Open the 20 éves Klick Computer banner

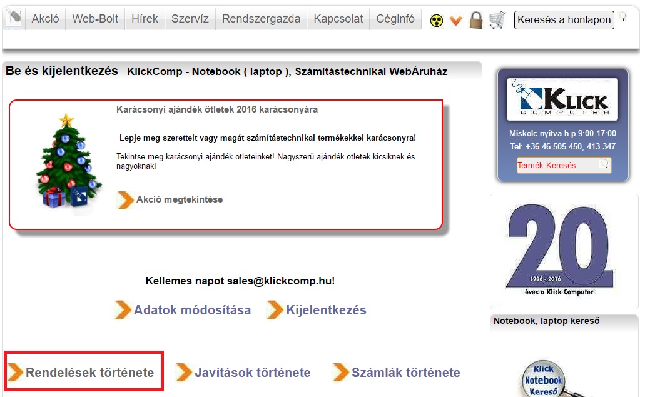pos(559,251)
